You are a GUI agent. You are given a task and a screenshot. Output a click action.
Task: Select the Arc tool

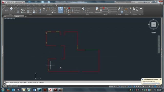click(x=15, y=9)
